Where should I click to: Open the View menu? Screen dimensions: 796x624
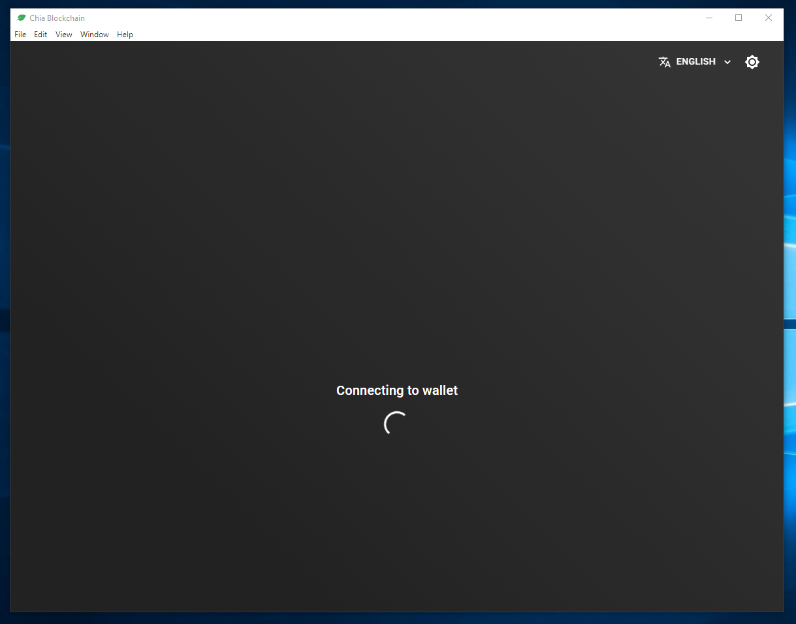[64, 35]
